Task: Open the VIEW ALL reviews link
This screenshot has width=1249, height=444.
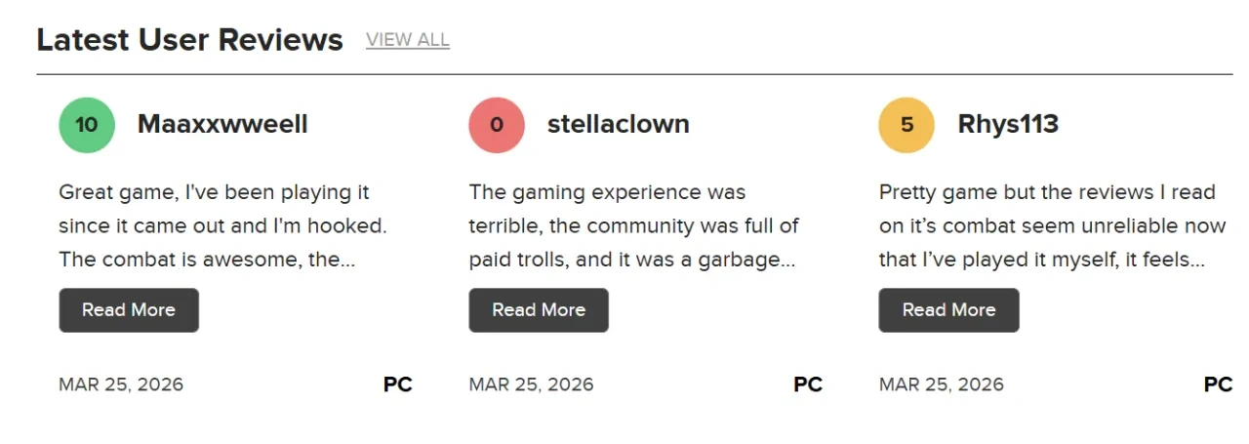Action: (x=407, y=40)
